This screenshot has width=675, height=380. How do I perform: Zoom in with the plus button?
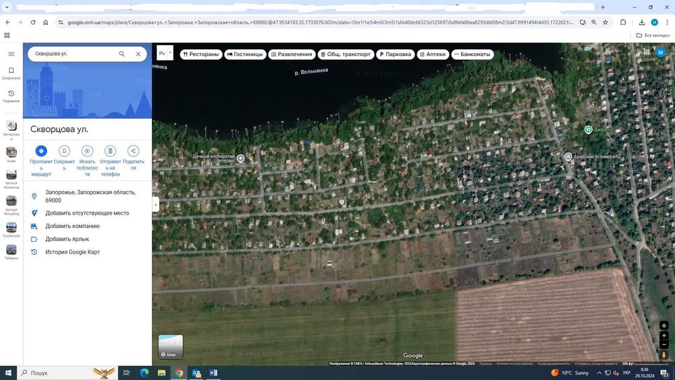point(664,335)
